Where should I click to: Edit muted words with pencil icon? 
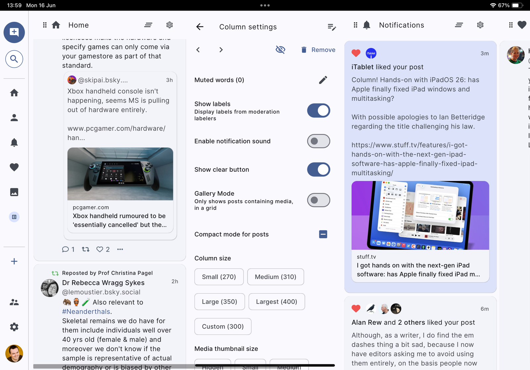[x=323, y=80]
